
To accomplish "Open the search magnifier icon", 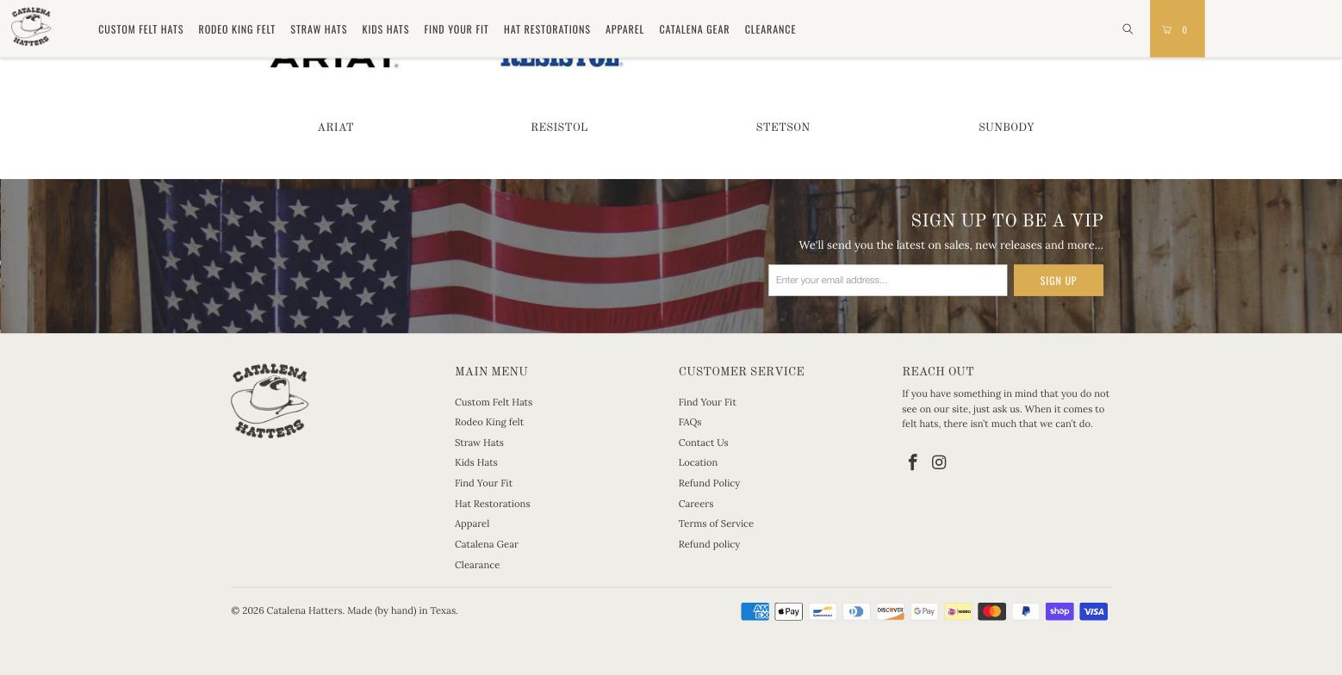I will [x=1127, y=29].
